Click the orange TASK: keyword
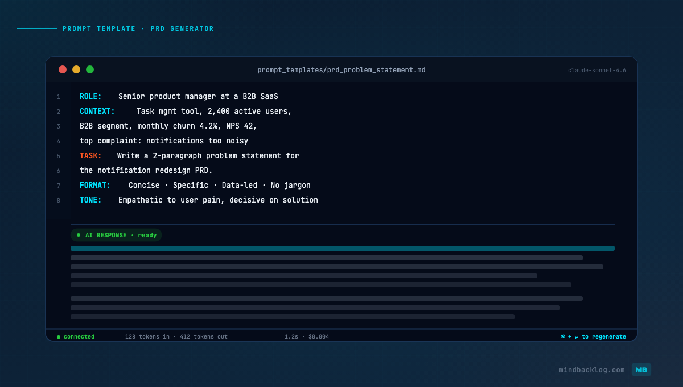This screenshot has width=683, height=387. 90,156
